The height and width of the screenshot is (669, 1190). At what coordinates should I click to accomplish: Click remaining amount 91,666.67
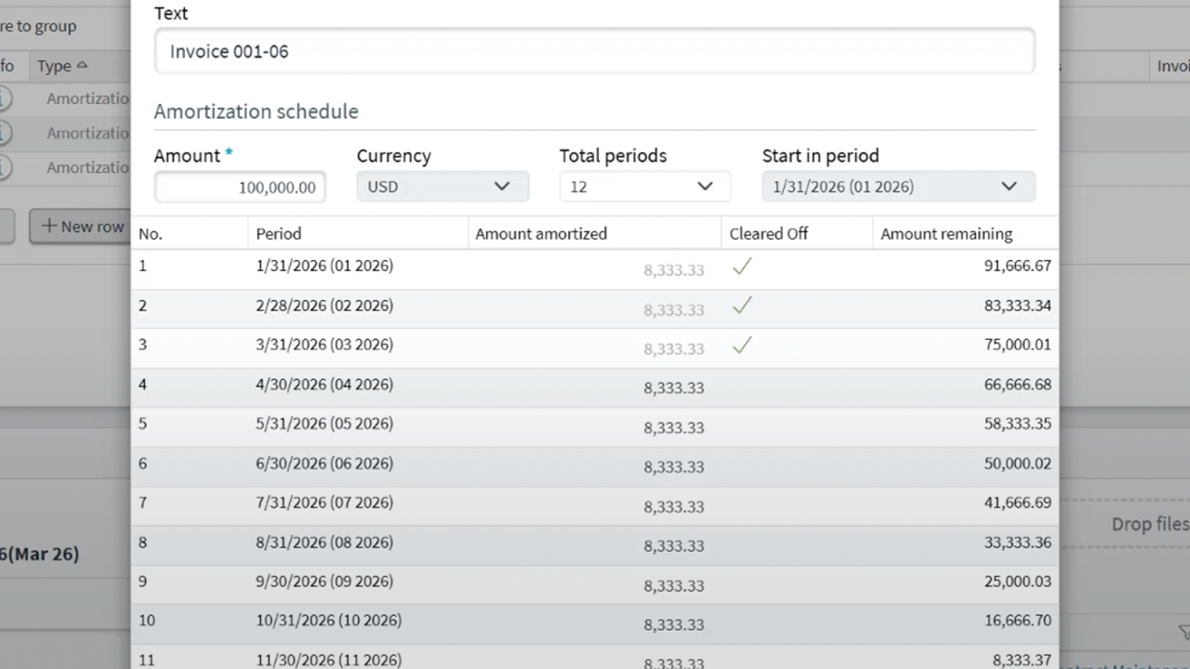[1018, 266]
